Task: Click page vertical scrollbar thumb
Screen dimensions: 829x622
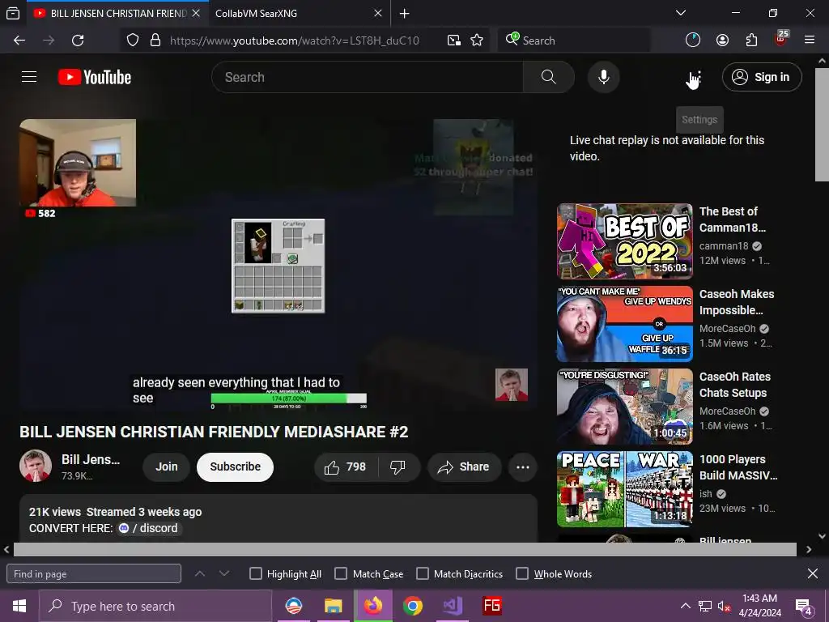Action: (x=822, y=124)
